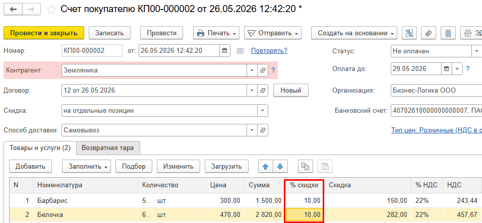This screenshot has height=223, width=482.
Task: Follow the Повторять? link
Action: point(269,51)
